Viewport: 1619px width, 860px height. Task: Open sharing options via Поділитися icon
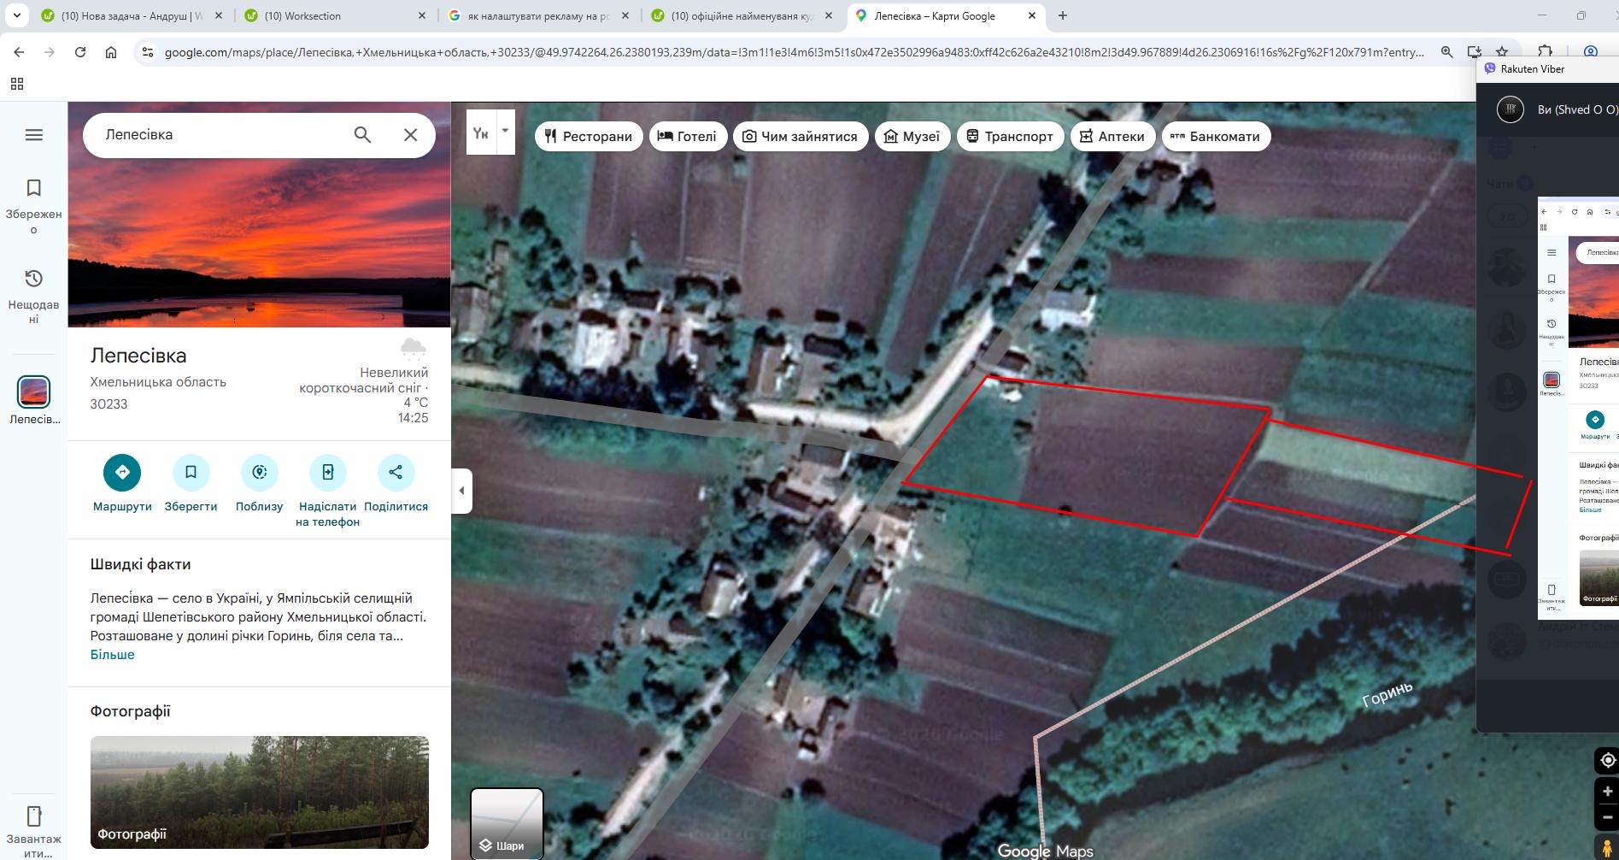pos(396,472)
